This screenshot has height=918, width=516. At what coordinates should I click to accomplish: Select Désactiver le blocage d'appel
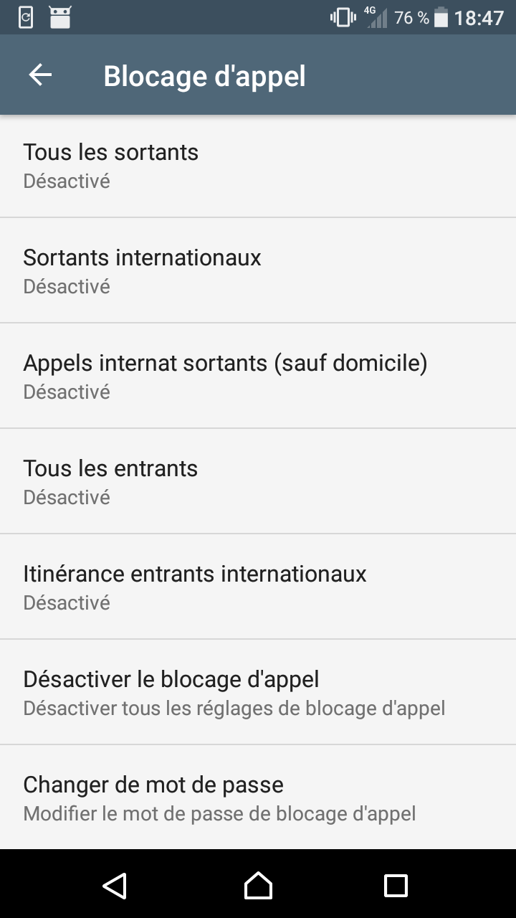pyautogui.click(x=258, y=692)
